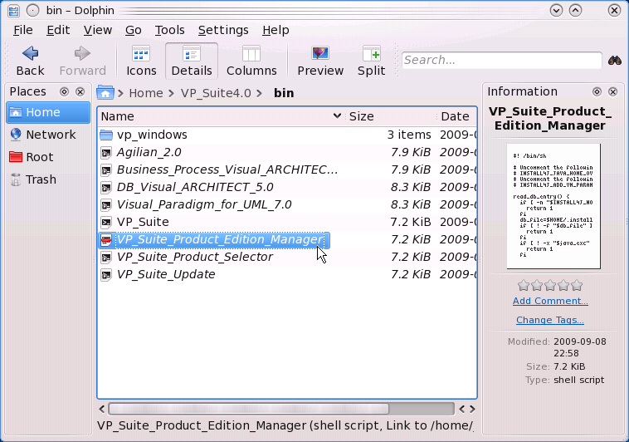629x442 pixels.
Task: Expand arrow after VP_Suite4.0 breadcrumb
Action: [260, 94]
